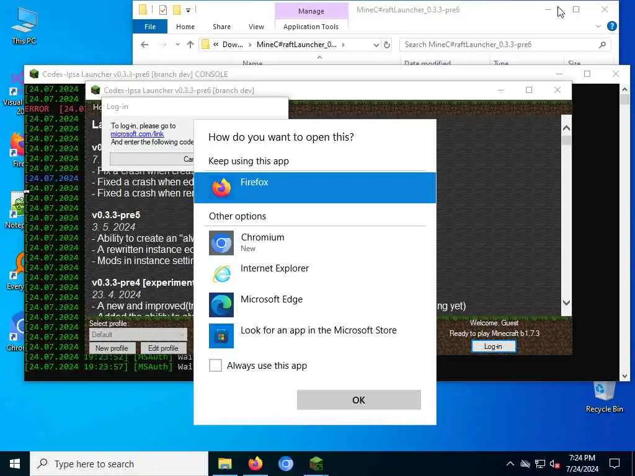
Task: Open the File tab in Explorer
Action: point(150,27)
